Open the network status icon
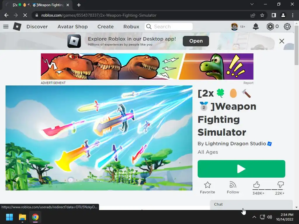Viewport: 299px width, 224px height. click(263, 217)
